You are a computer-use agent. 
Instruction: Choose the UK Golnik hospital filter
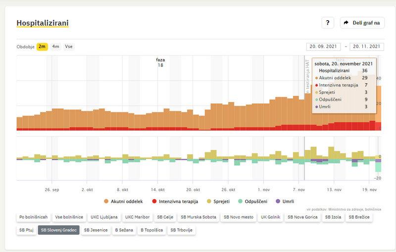(x=270, y=216)
